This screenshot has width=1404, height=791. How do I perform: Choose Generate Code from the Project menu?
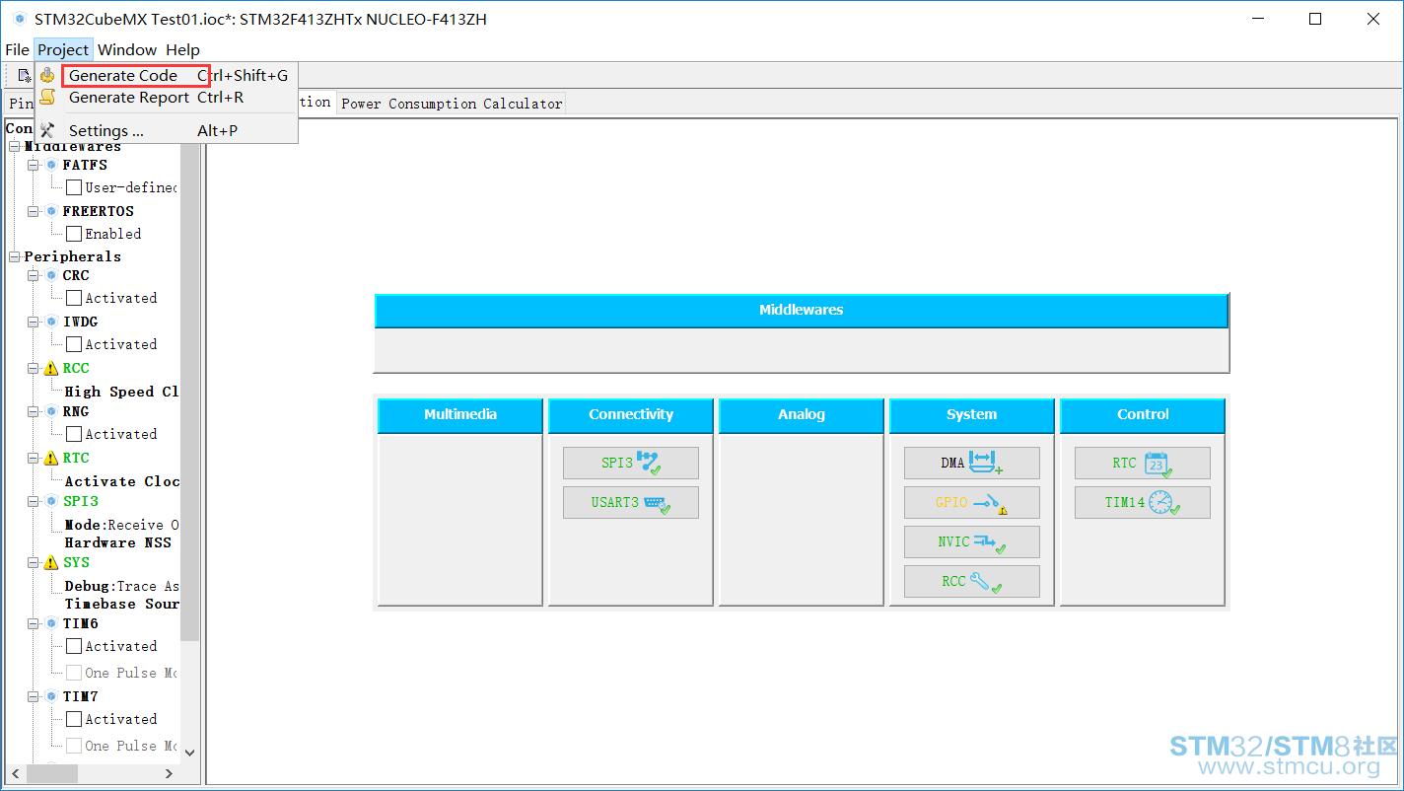coord(166,75)
